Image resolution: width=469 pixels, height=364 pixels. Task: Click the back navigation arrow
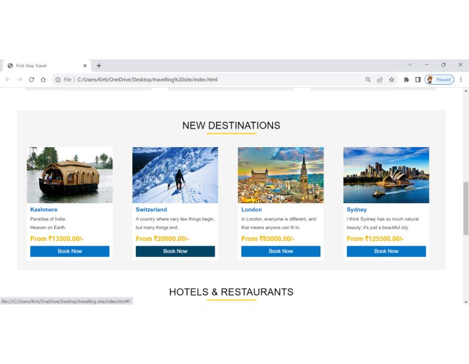click(8, 80)
